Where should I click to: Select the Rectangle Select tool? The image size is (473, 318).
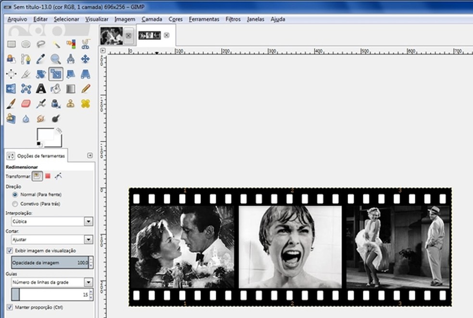[x=11, y=44]
